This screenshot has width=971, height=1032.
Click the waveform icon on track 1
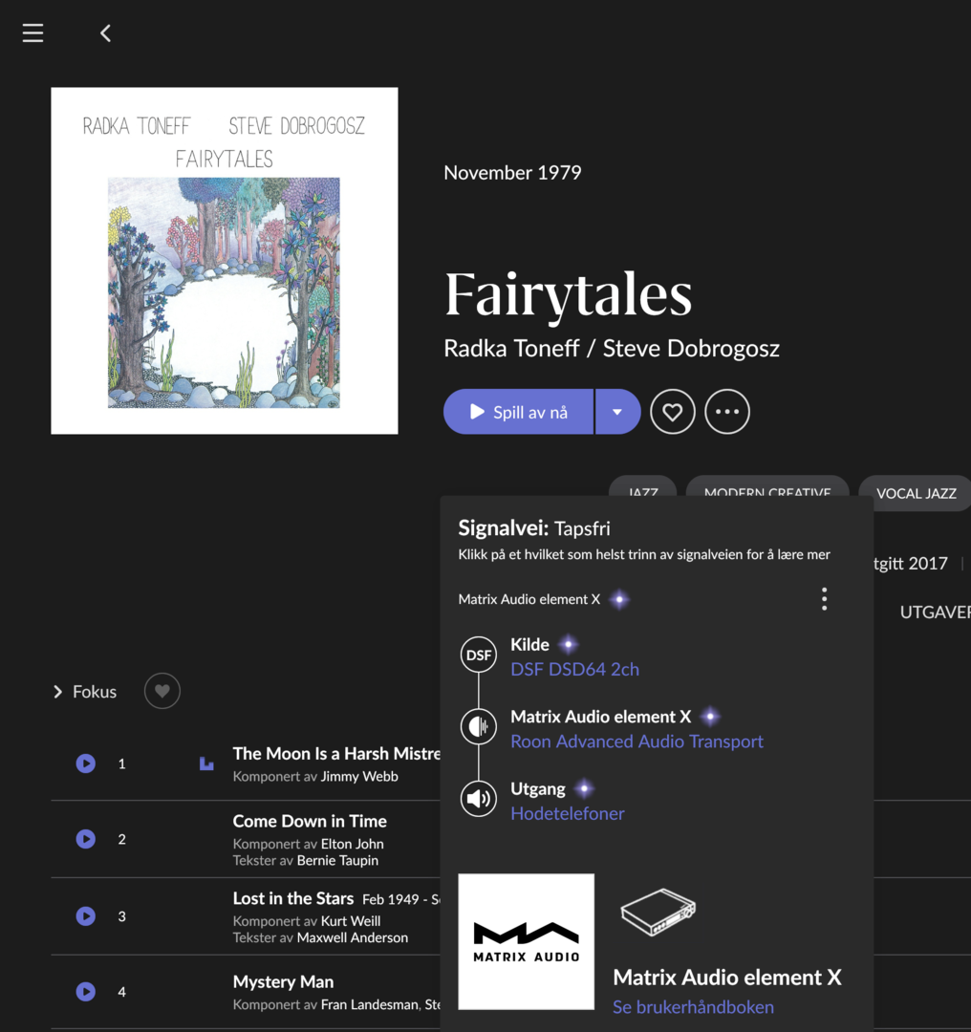click(206, 763)
